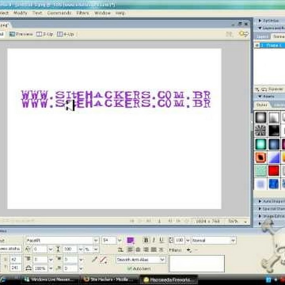
Task: Click the stroke pencil icon
Action: point(94,259)
